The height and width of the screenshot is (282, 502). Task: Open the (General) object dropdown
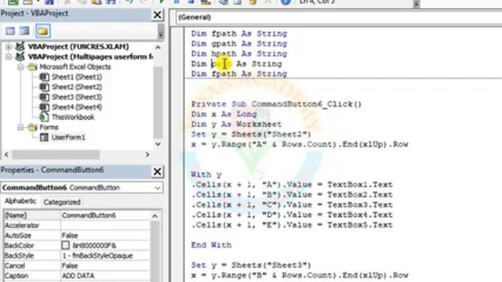click(339, 17)
